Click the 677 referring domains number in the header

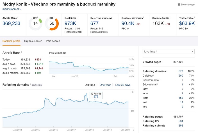[94, 23]
